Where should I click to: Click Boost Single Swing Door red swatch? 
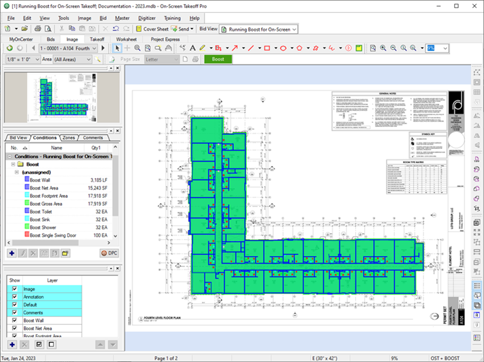pos(27,235)
